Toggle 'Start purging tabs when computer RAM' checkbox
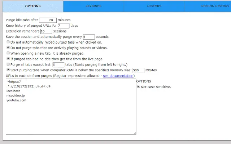The width and height of the screenshot is (231, 144). (x=8, y=70)
